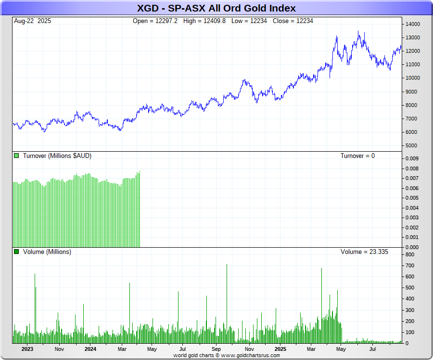
Task: Click the 400 volume axis label
Action: point(410,299)
